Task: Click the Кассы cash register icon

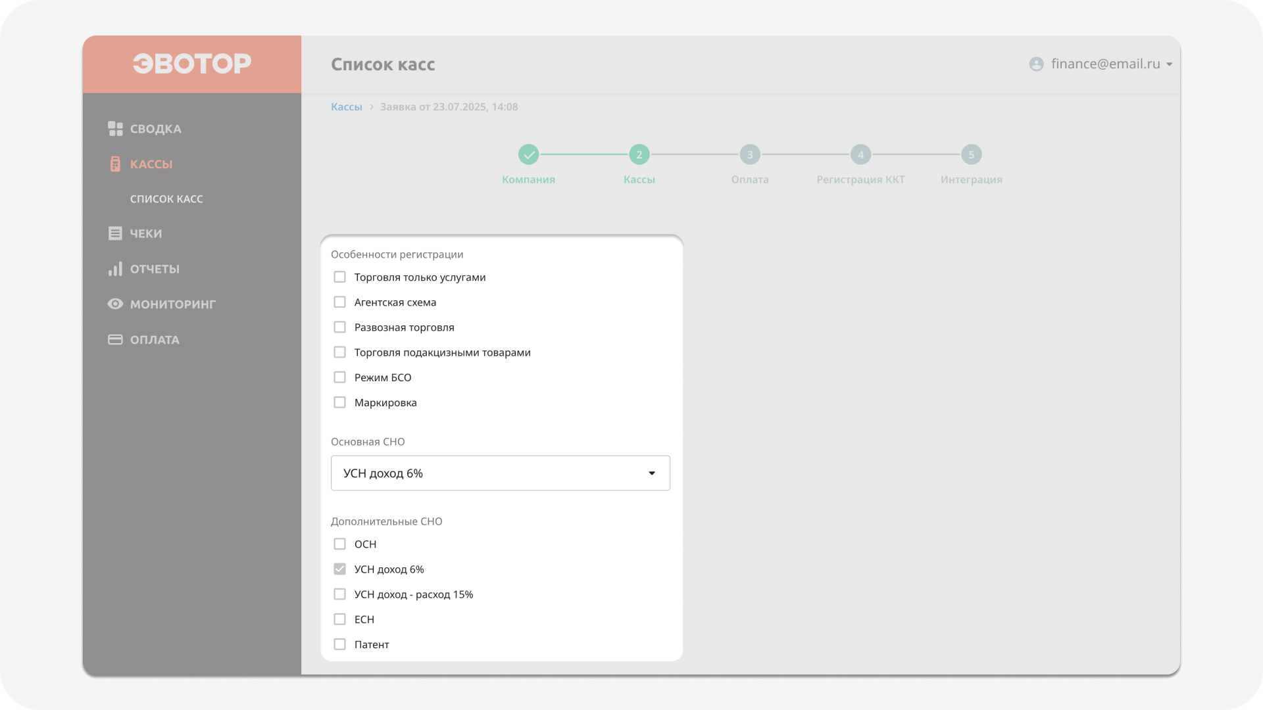Action: point(115,164)
